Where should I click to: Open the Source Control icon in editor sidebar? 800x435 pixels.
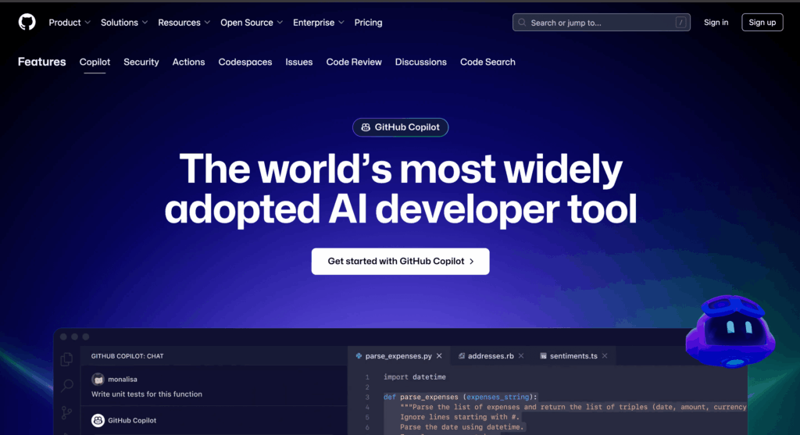(68, 413)
